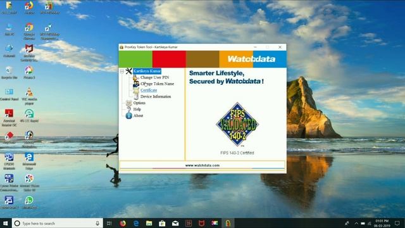Open Picasa 3 desktop shortcut
Screen dimensions: 405x228
29,72
